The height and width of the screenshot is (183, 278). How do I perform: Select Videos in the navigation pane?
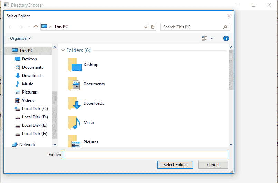coord(28,100)
